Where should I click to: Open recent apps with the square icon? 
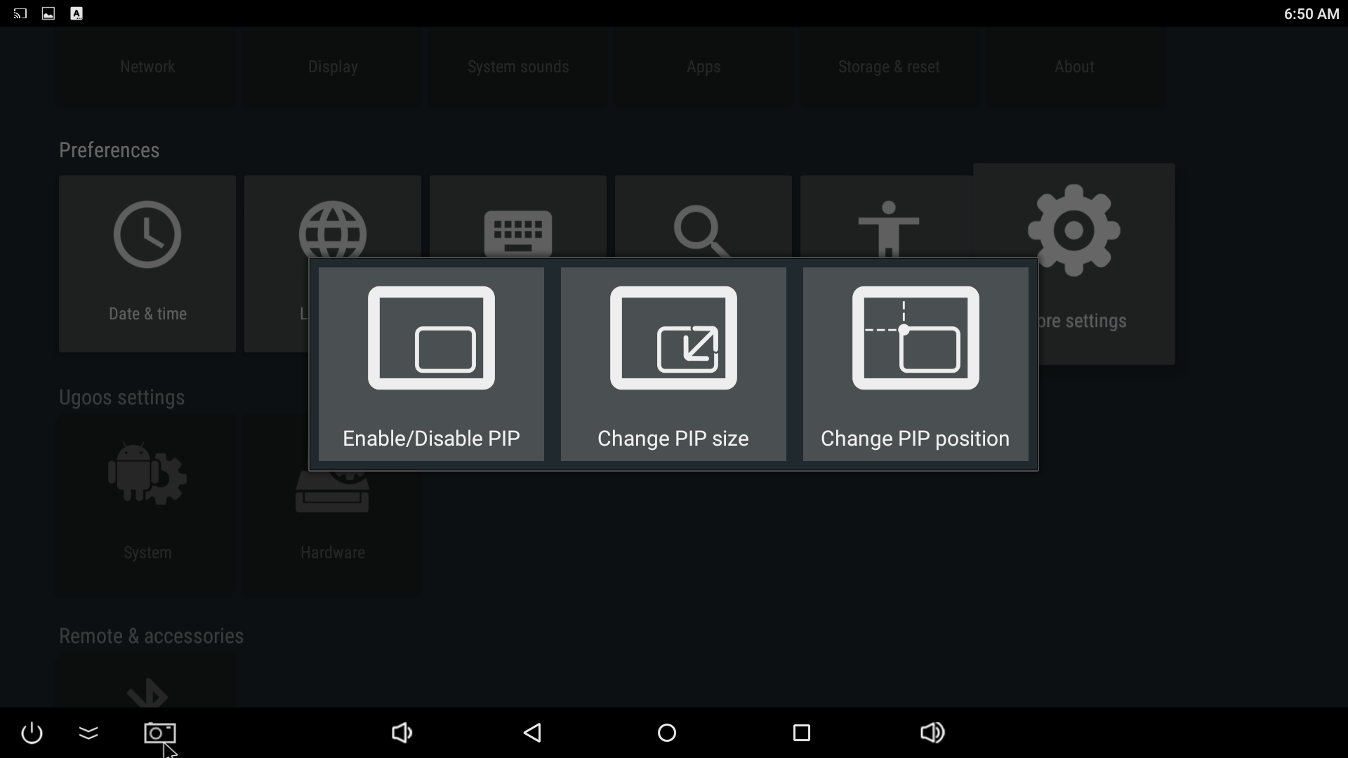click(x=802, y=733)
